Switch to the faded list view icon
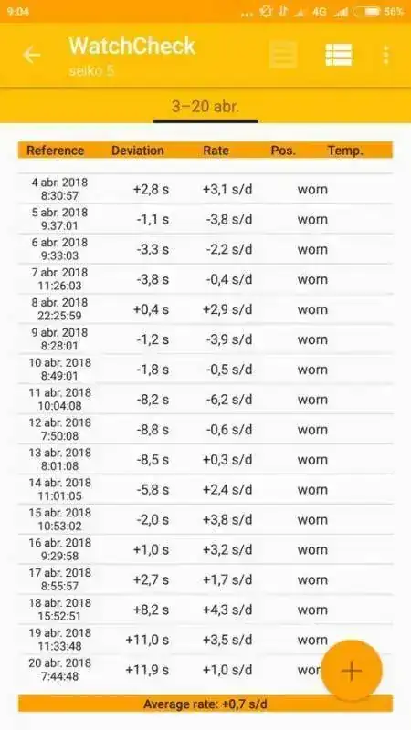The width and height of the screenshot is (411, 730). point(283,55)
